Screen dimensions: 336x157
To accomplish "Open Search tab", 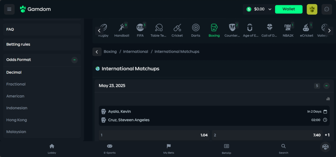I will [283, 149].
